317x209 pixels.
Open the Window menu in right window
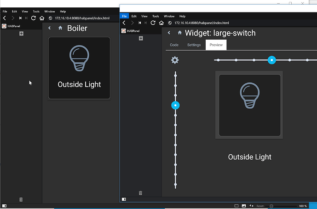(x=169, y=16)
